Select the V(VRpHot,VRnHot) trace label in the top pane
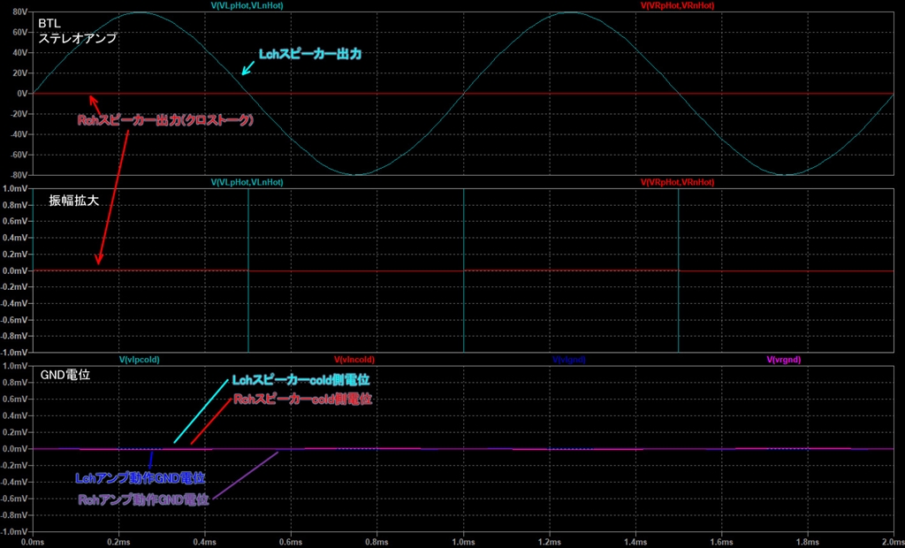 coord(678,5)
